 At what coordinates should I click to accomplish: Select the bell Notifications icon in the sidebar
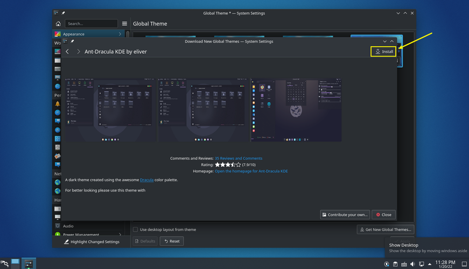[58, 104]
